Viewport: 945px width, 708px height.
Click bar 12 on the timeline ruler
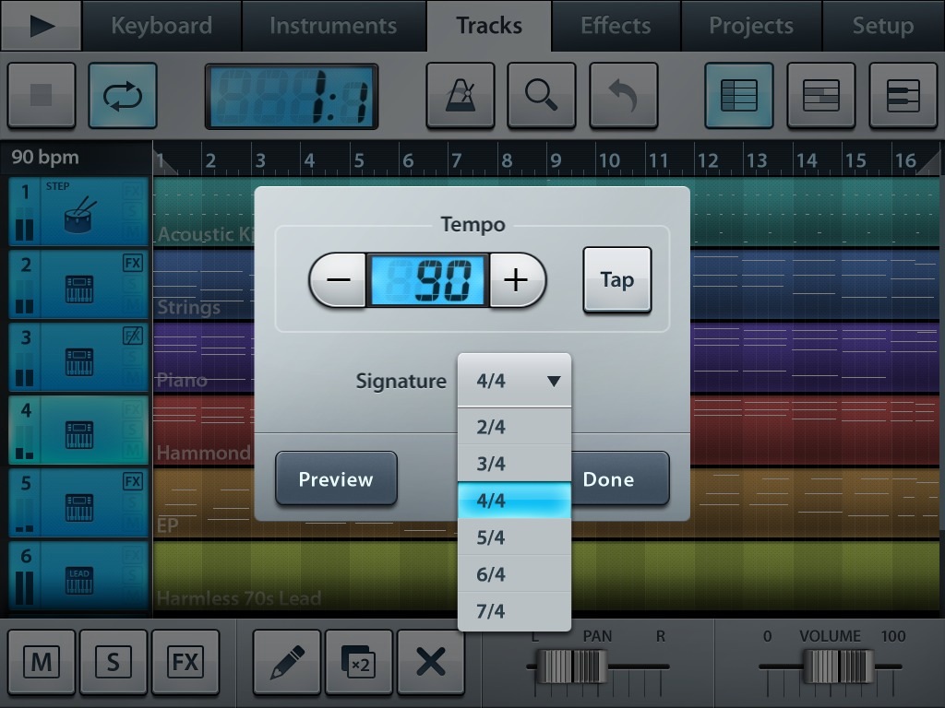pos(708,160)
